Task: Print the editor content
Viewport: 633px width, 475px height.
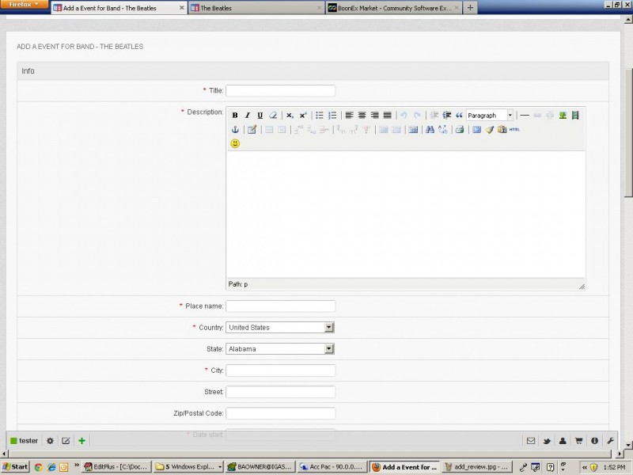Action: tap(460, 129)
